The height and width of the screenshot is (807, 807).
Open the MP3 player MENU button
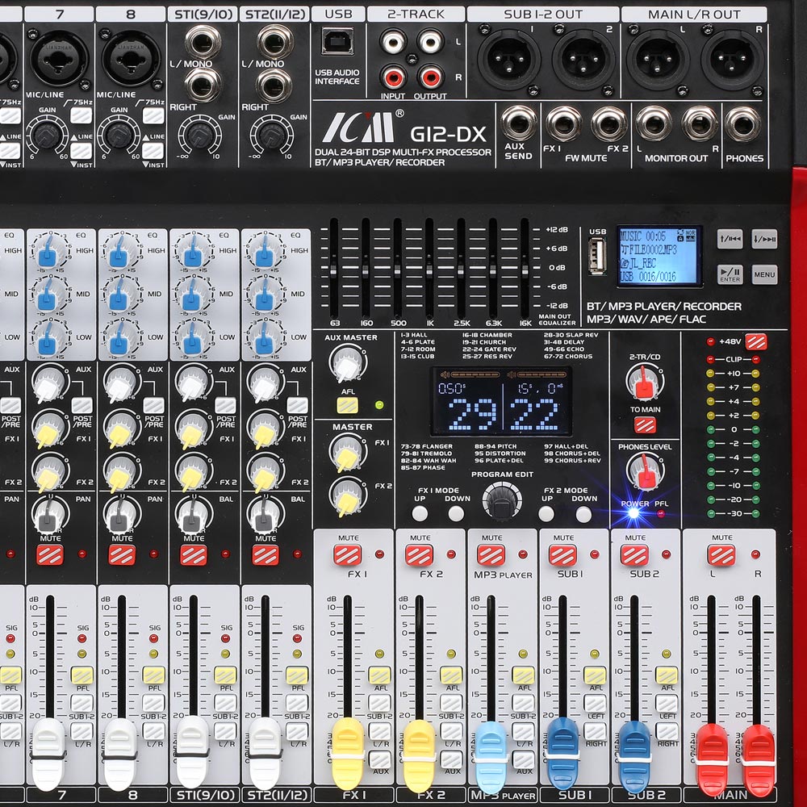coord(764,274)
